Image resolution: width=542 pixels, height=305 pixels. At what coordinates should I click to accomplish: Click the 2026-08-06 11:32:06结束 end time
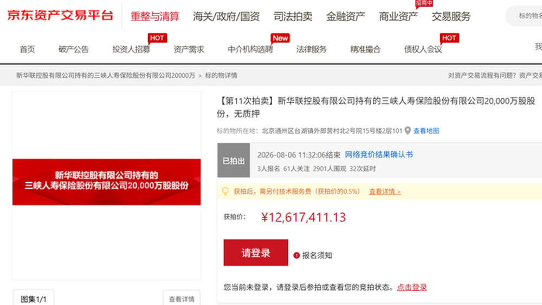(x=299, y=155)
